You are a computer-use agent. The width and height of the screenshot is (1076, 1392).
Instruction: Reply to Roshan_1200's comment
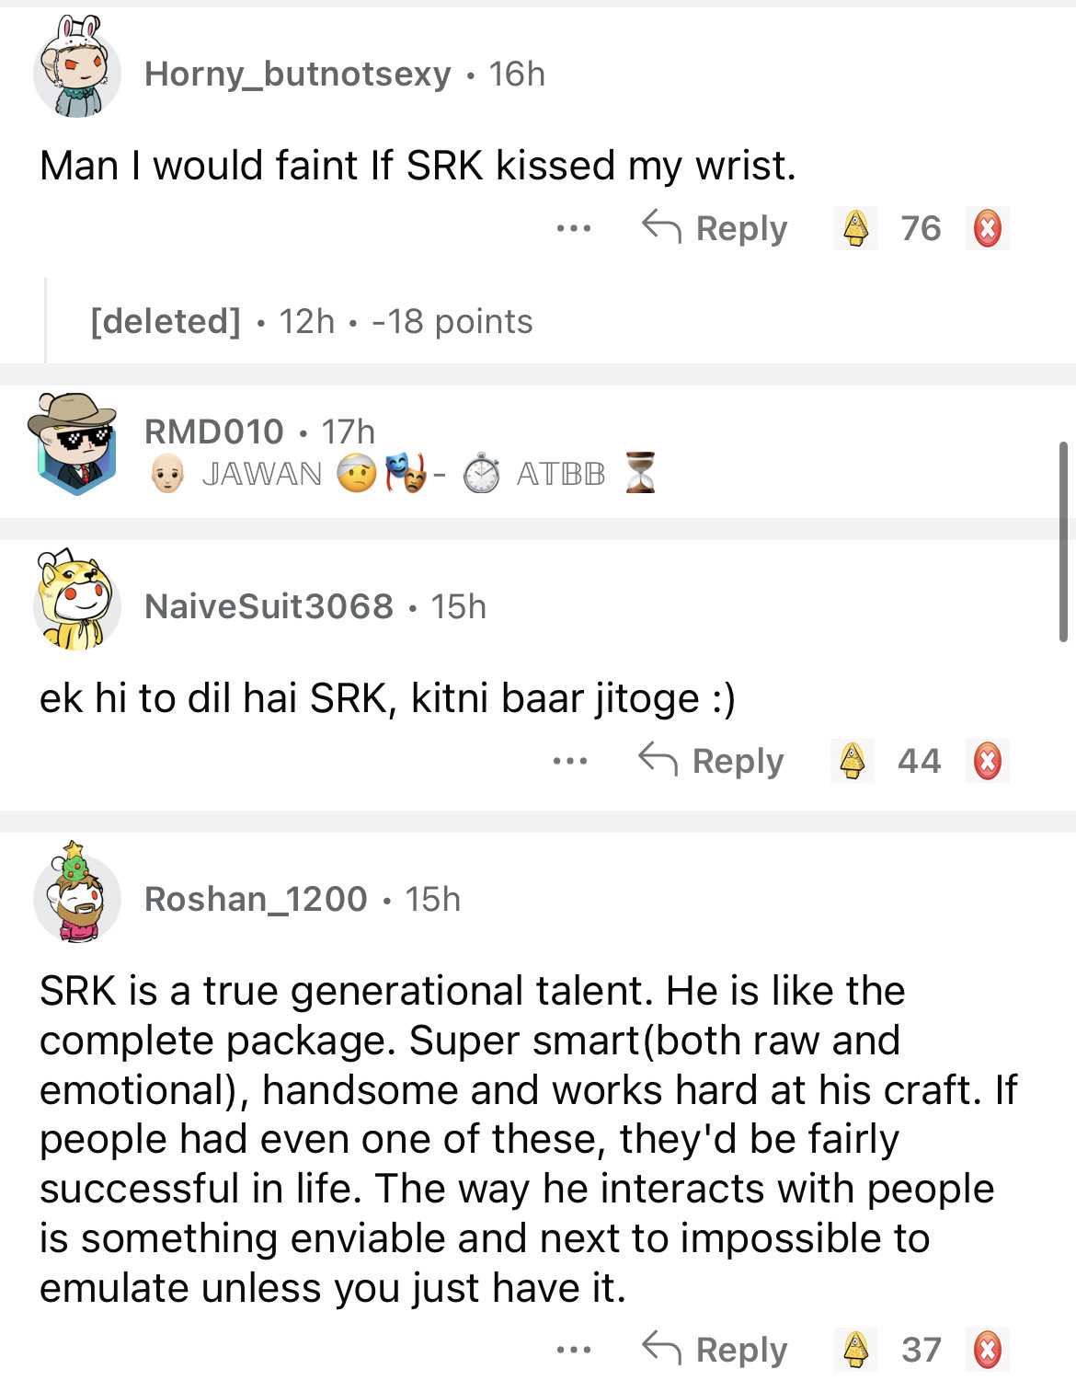pyautogui.click(x=715, y=1350)
